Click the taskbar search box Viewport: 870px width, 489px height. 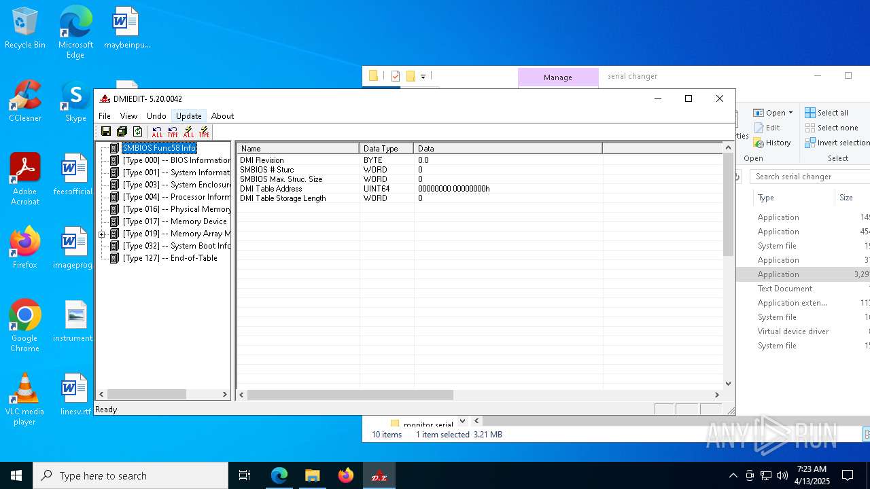[x=130, y=475]
